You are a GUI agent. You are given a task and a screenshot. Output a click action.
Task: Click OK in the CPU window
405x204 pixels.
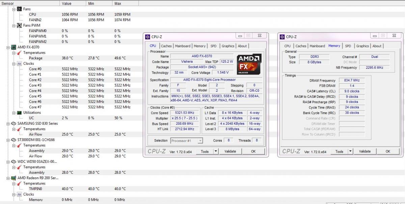(x=253, y=151)
